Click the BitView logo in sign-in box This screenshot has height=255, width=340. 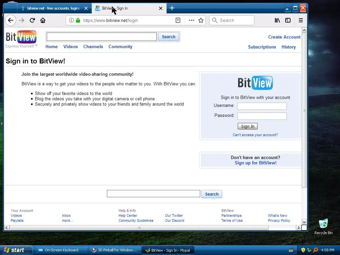(255, 83)
